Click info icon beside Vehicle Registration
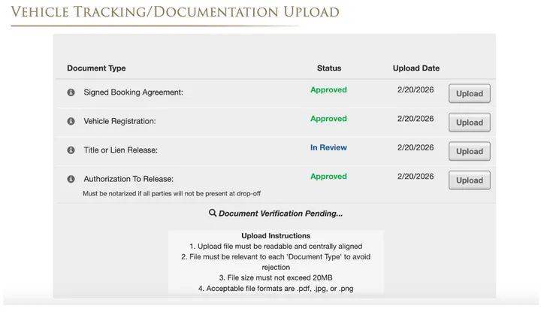The width and height of the screenshot is (556, 312). (71, 121)
